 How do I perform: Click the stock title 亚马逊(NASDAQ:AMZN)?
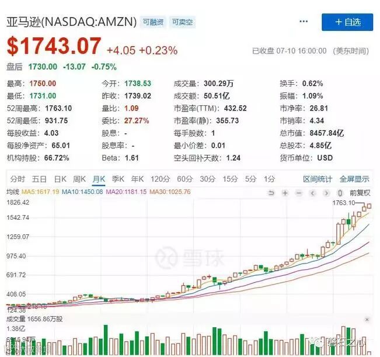(x=71, y=22)
